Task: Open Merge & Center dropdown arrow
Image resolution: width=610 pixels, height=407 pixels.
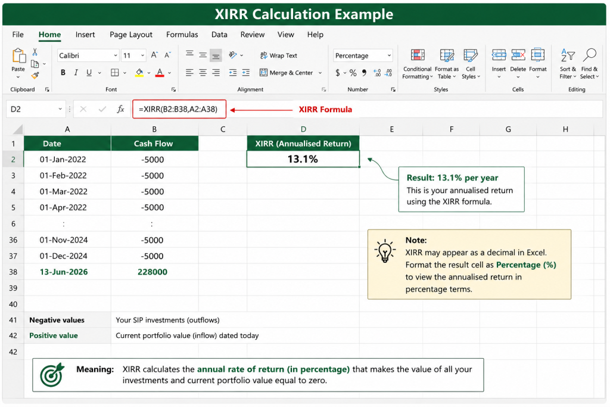Action: click(320, 73)
